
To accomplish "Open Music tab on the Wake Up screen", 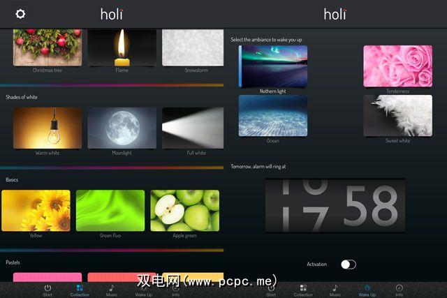I will [x=335, y=290].
